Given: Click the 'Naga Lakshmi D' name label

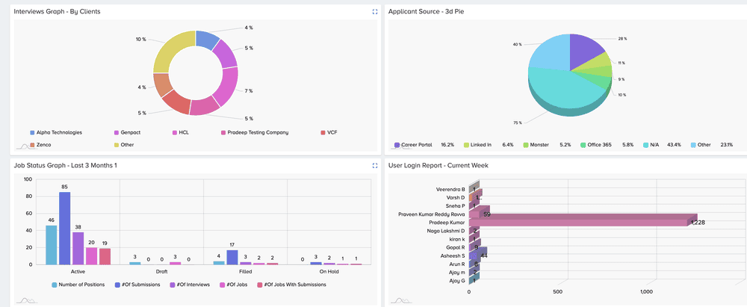Looking at the screenshot, I should [x=447, y=231].
